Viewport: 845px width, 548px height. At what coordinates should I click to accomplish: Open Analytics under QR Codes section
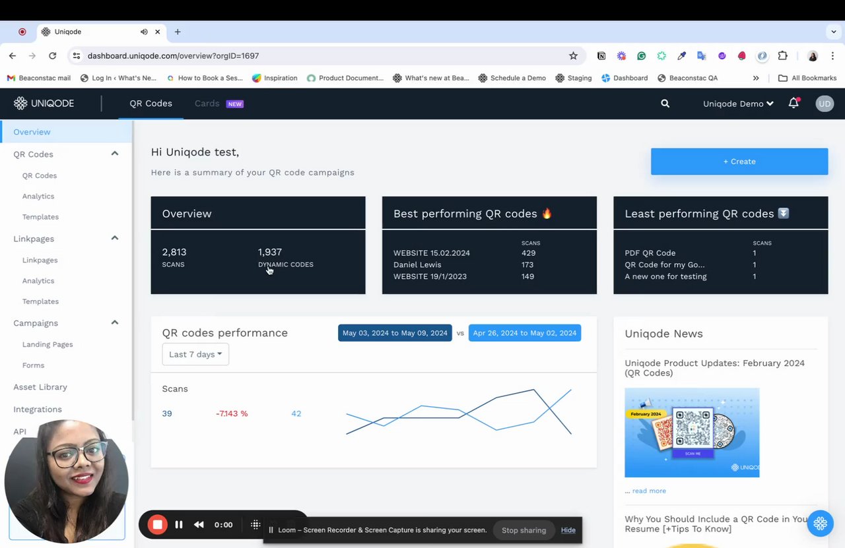(38, 196)
